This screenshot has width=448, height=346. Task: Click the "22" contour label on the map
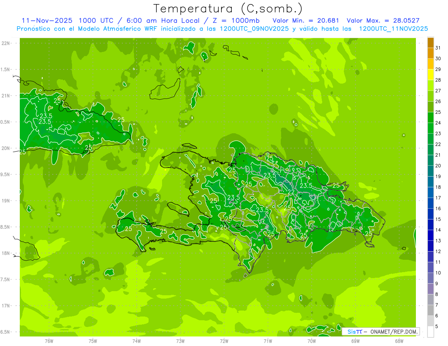(291, 192)
